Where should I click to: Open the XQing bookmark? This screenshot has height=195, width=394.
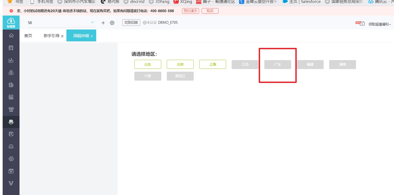(x=183, y=2)
